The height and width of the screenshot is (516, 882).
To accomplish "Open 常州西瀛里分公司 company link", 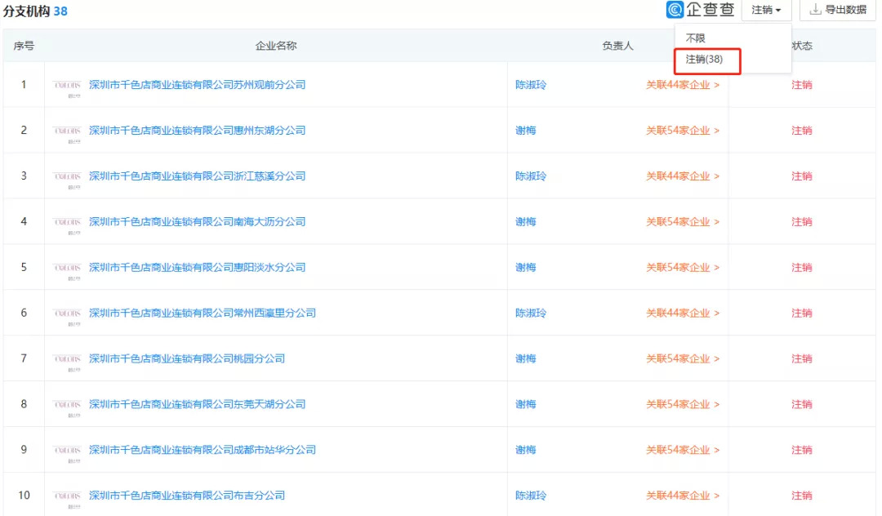I will 203,313.
